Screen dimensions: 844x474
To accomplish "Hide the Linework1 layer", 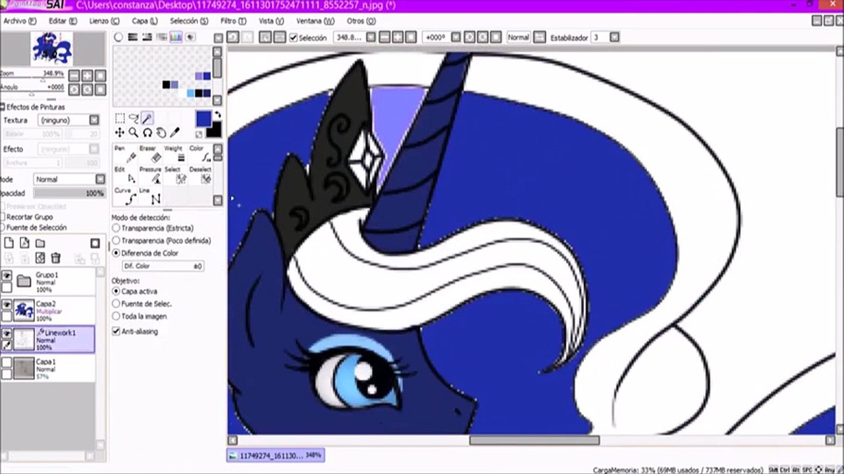I will pyautogui.click(x=7, y=333).
